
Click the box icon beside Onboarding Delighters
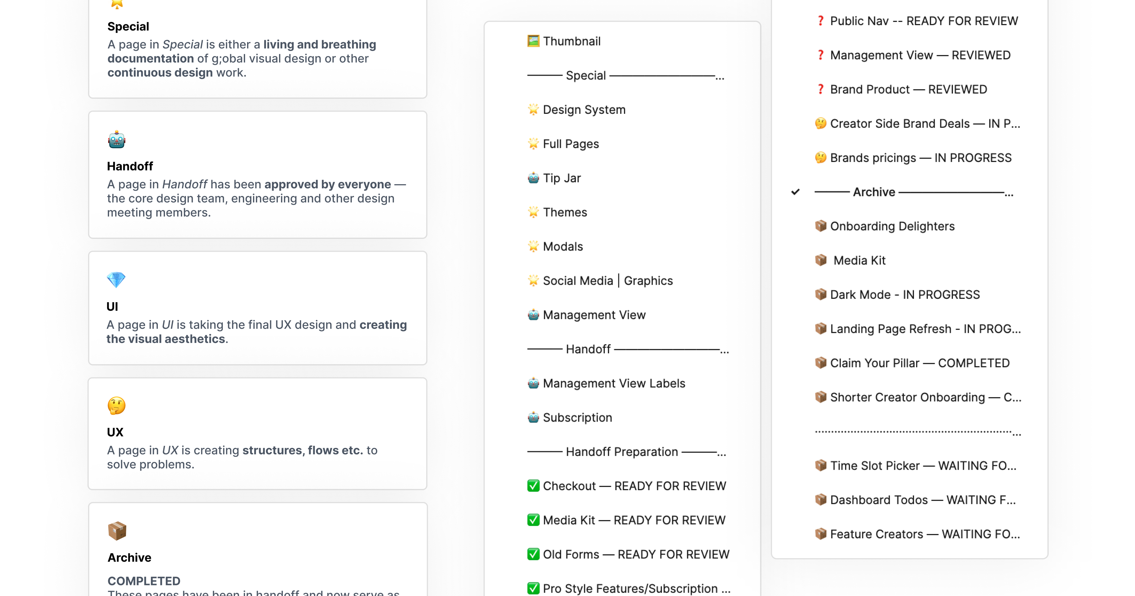tap(821, 226)
